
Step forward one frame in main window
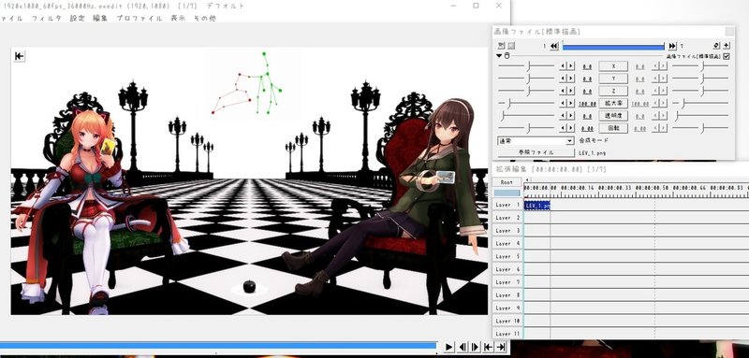(475, 347)
